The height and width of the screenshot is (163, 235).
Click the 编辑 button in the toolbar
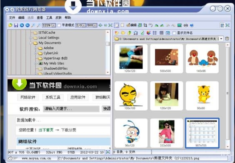point(131,25)
